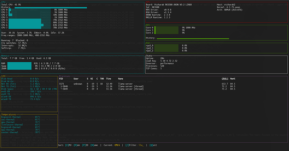
Task: Select thread row 5849 in process tree
Action: [147, 89]
